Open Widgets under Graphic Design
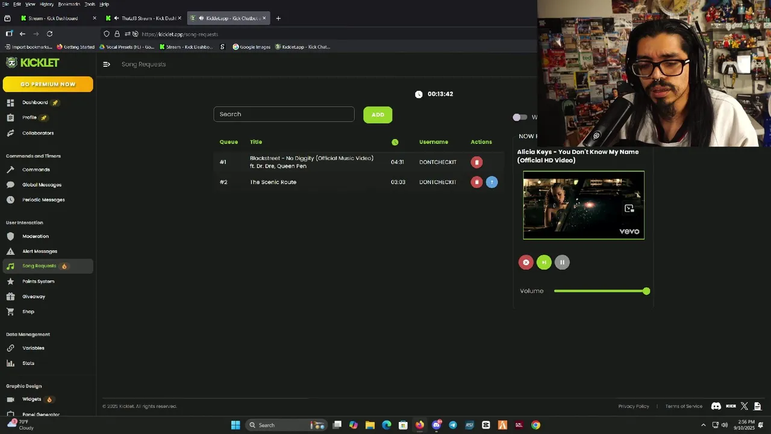Image resolution: width=771 pixels, height=434 pixels. 31,400
